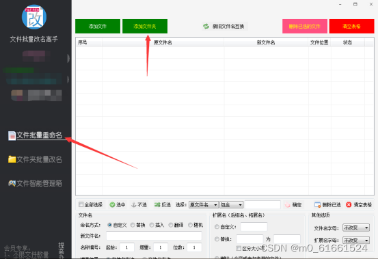
Task: Click the 删除已选 icon in the lower toolbar
Action: coord(317,205)
